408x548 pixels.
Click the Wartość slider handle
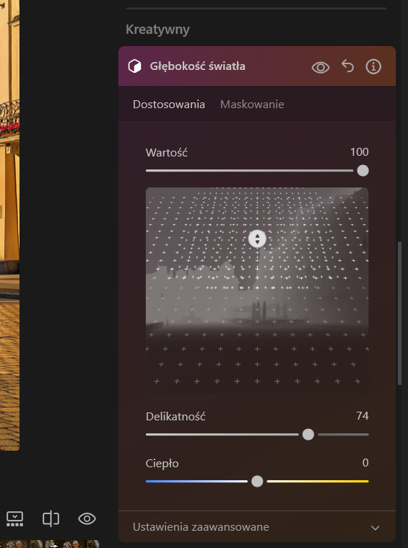coord(363,171)
